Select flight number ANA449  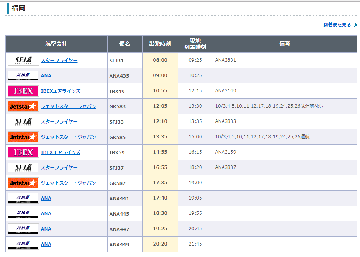click(119, 245)
